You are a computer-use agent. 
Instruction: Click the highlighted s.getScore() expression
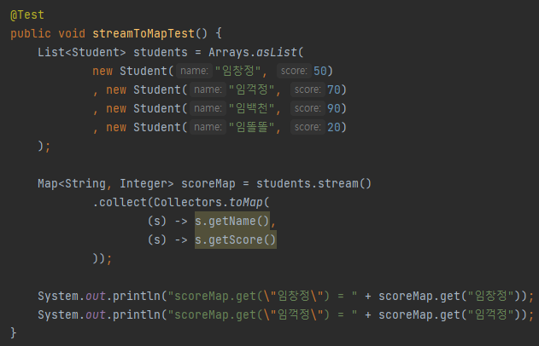[x=235, y=239]
